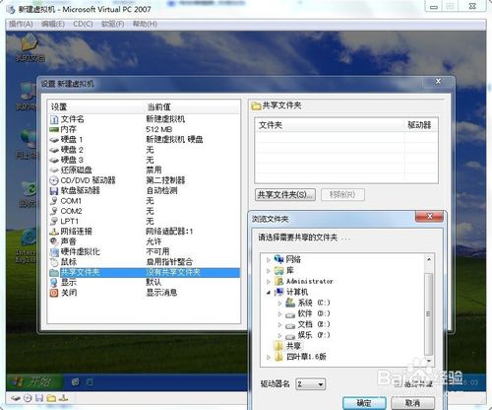492x410 pixels.
Task: Click the 文件夹 column header
Action: [271, 125]
